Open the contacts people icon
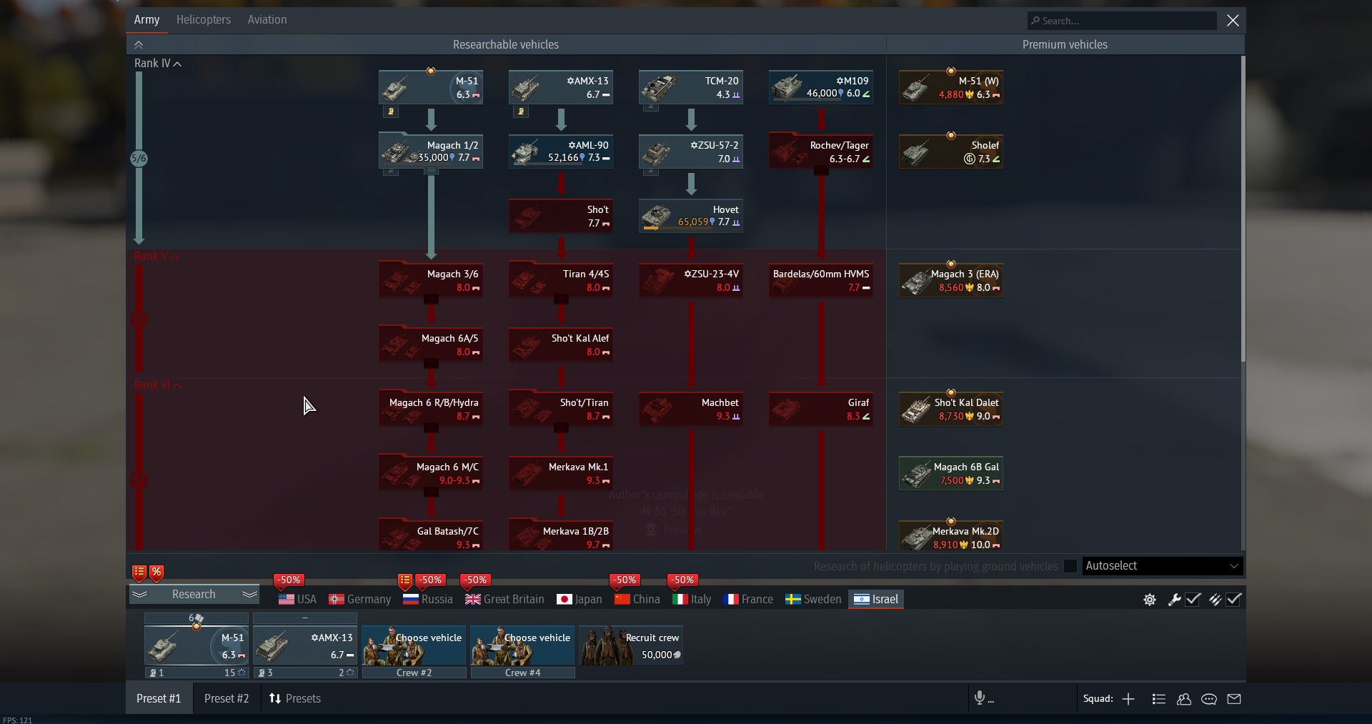1372x724 pixels. pos(1183,699)
